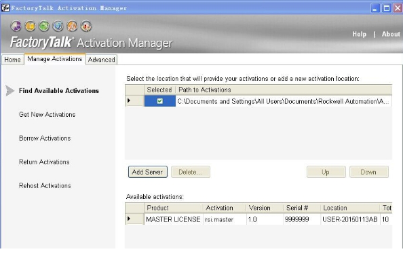Select the row marker of the MASTER LICENSE row
Image resolution: width=403 pixels, height=258 pixels.
135,219
